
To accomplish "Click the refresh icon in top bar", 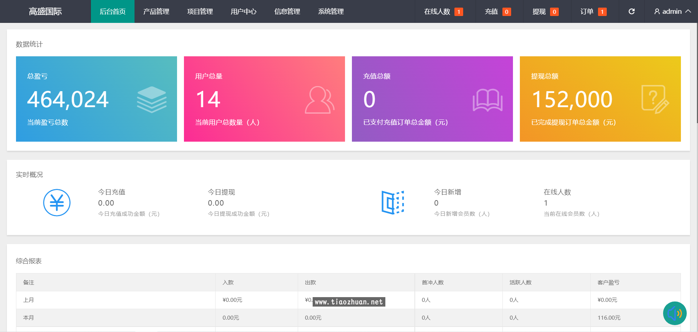I will click(x=631, y=12).
